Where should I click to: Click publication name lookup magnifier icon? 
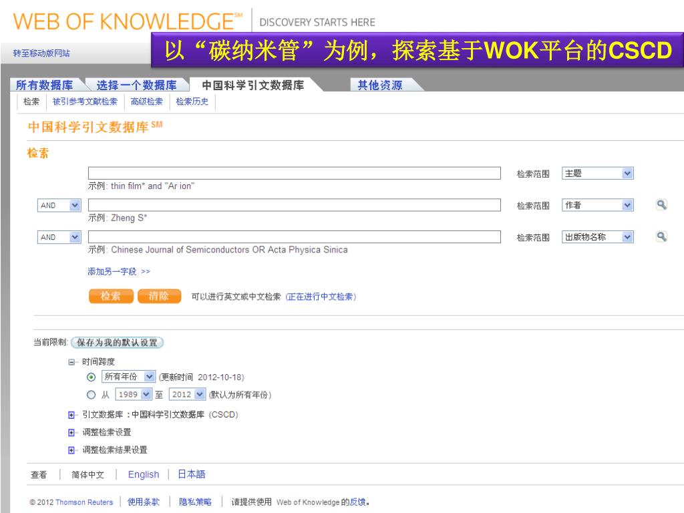661,236
